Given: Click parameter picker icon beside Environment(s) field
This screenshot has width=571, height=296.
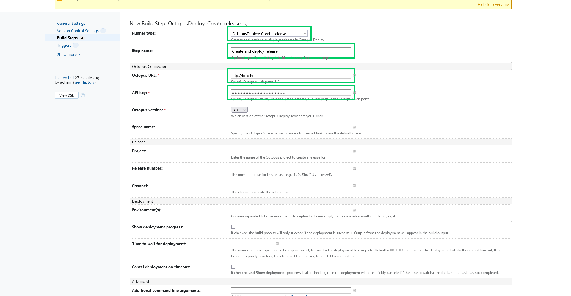Looking at the screenshot, I should tap(354, 210).
